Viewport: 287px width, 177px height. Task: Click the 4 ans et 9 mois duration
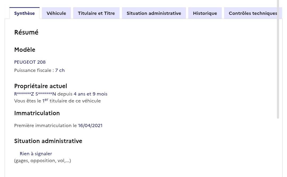90,94
